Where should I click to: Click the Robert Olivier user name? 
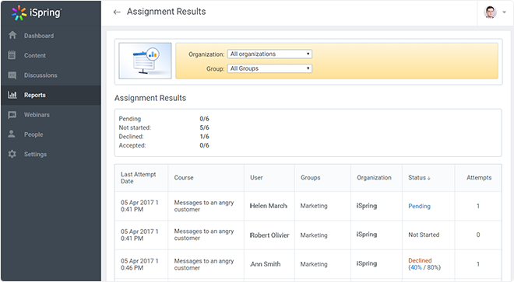pyautogui.click(x=269, y=235)
